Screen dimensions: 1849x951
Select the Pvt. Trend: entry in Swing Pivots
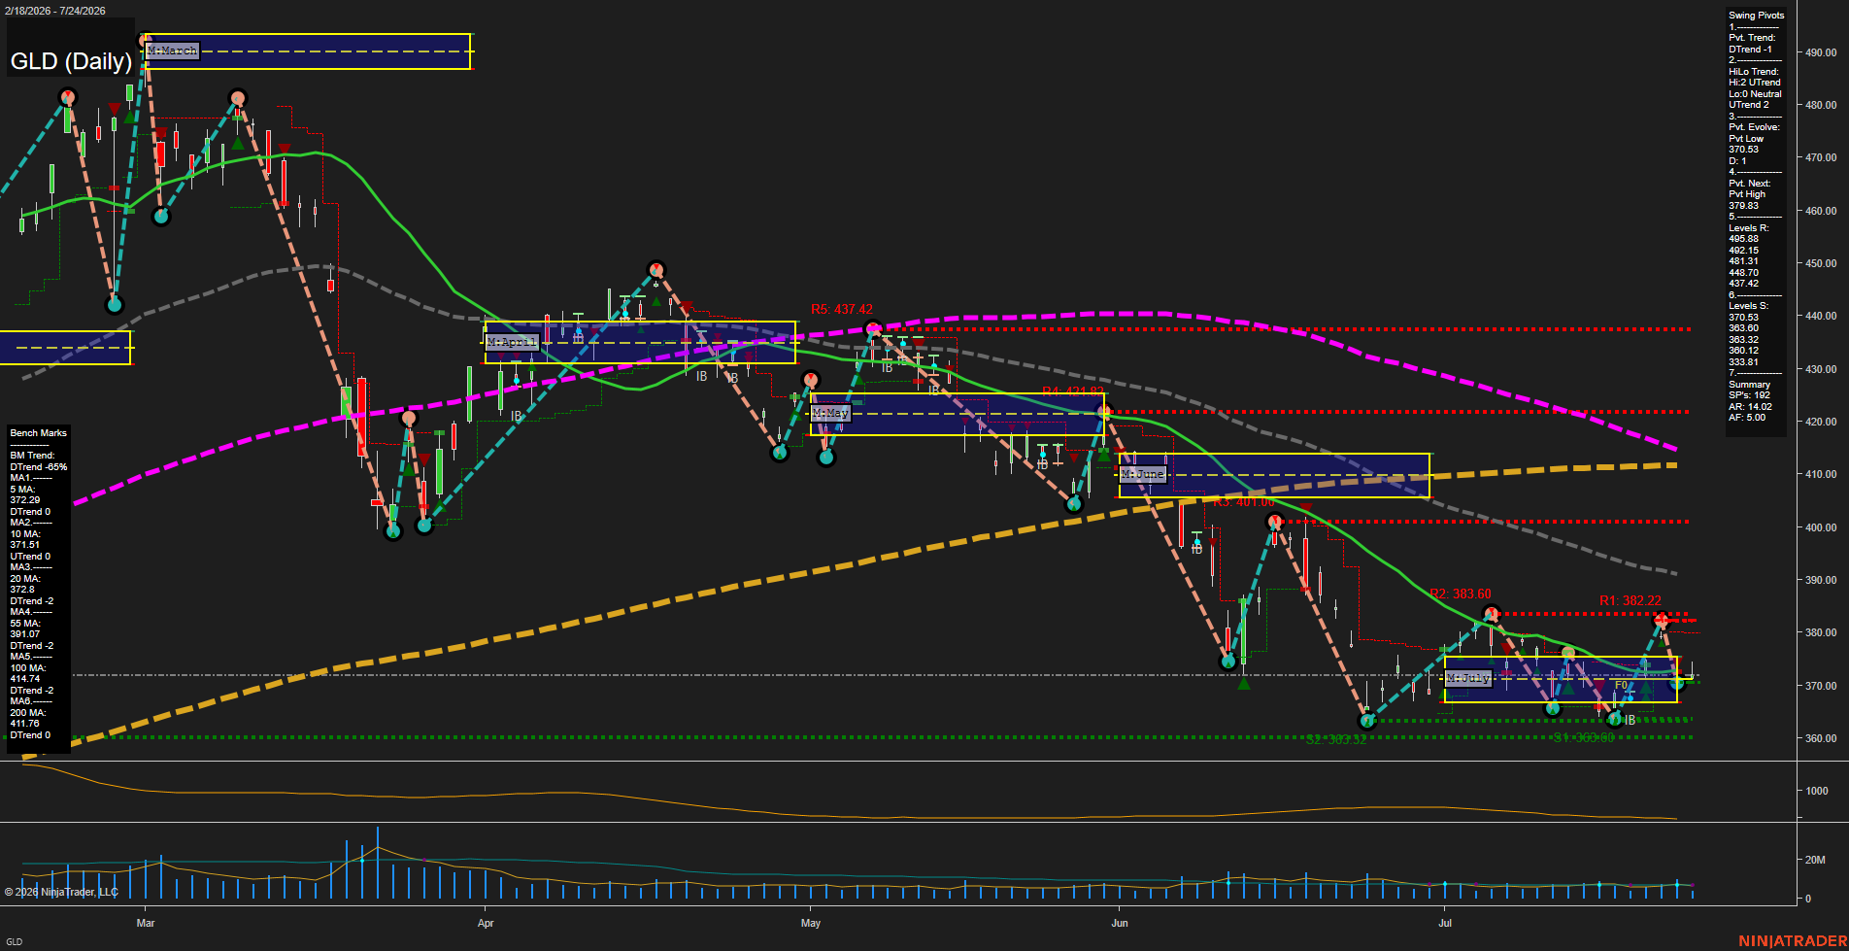click(x=1752, y=38)
